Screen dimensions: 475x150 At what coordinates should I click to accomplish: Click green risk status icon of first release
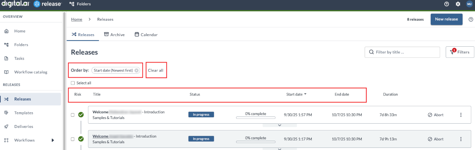coord(81,115)
